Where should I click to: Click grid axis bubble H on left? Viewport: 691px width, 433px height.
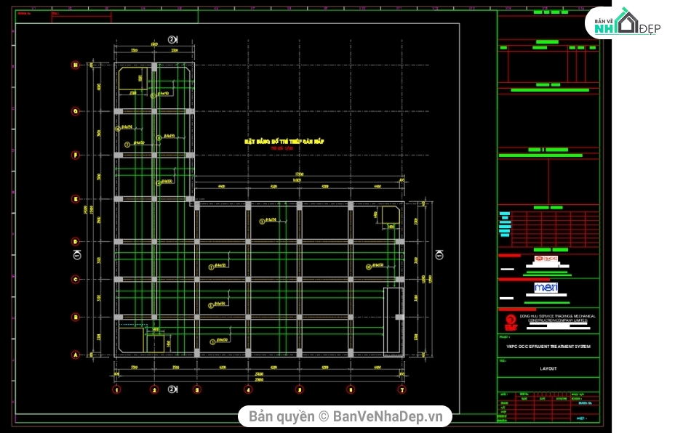coord(74,65)
